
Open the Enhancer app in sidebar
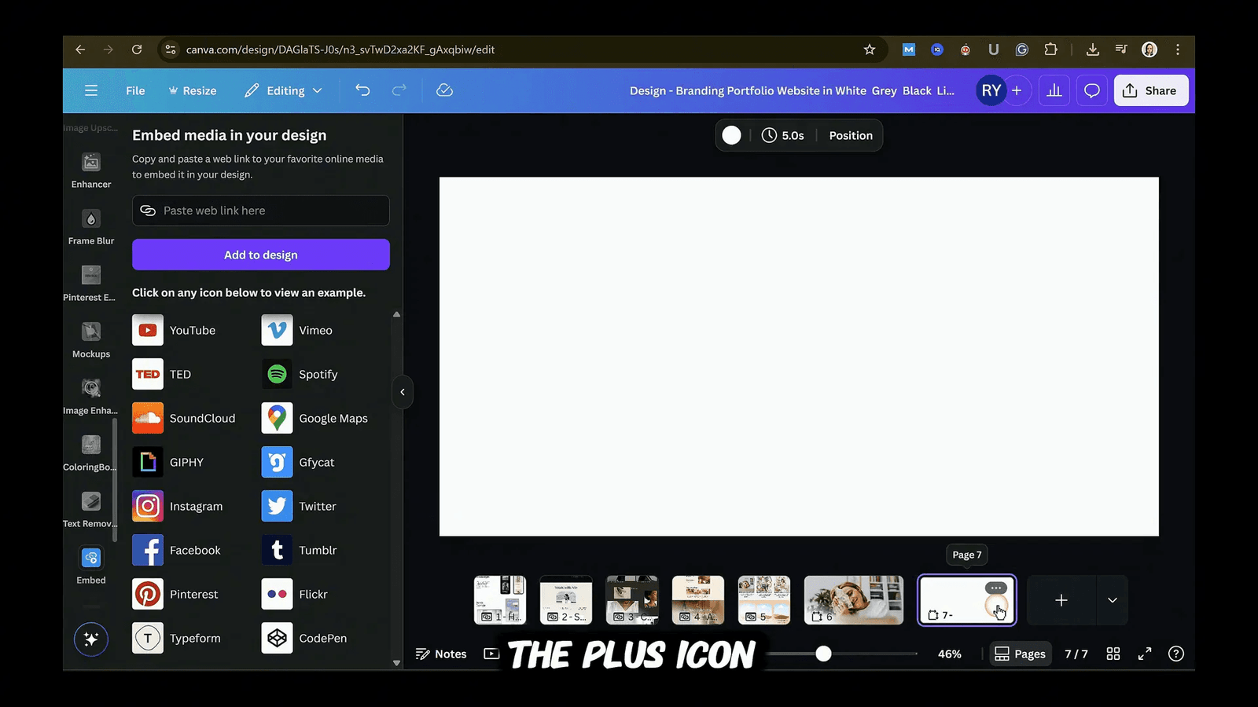coord(91,170)
